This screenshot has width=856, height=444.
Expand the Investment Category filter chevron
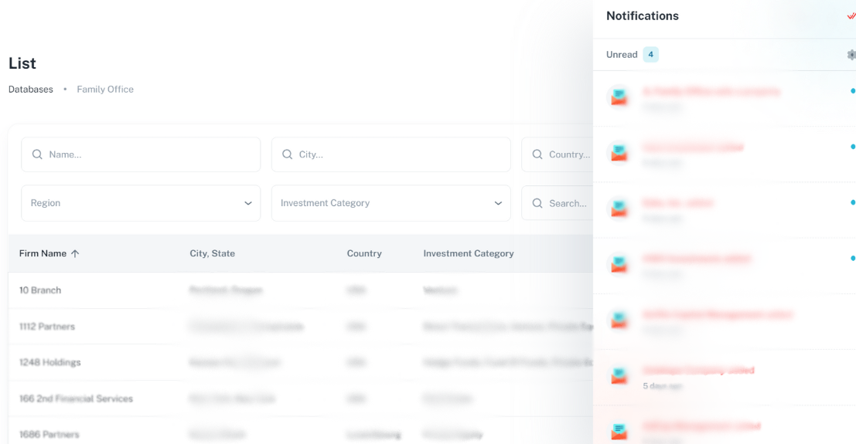tap(498, 203)
